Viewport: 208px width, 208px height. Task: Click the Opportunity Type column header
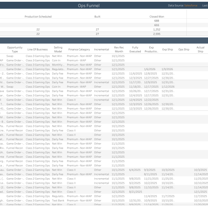click(15, 49)
